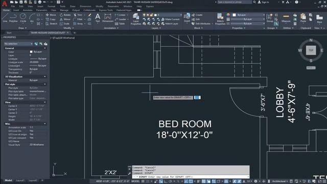Click Edit Attributes button
This screenshot has width=327, height=184.
click(x=201, y=24)
